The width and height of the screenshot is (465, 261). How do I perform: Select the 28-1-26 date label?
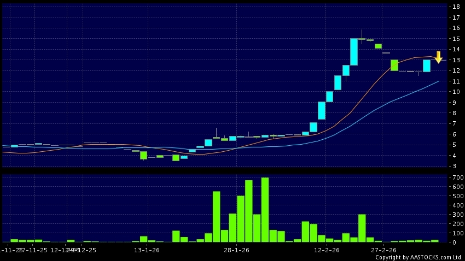[237, 250]
